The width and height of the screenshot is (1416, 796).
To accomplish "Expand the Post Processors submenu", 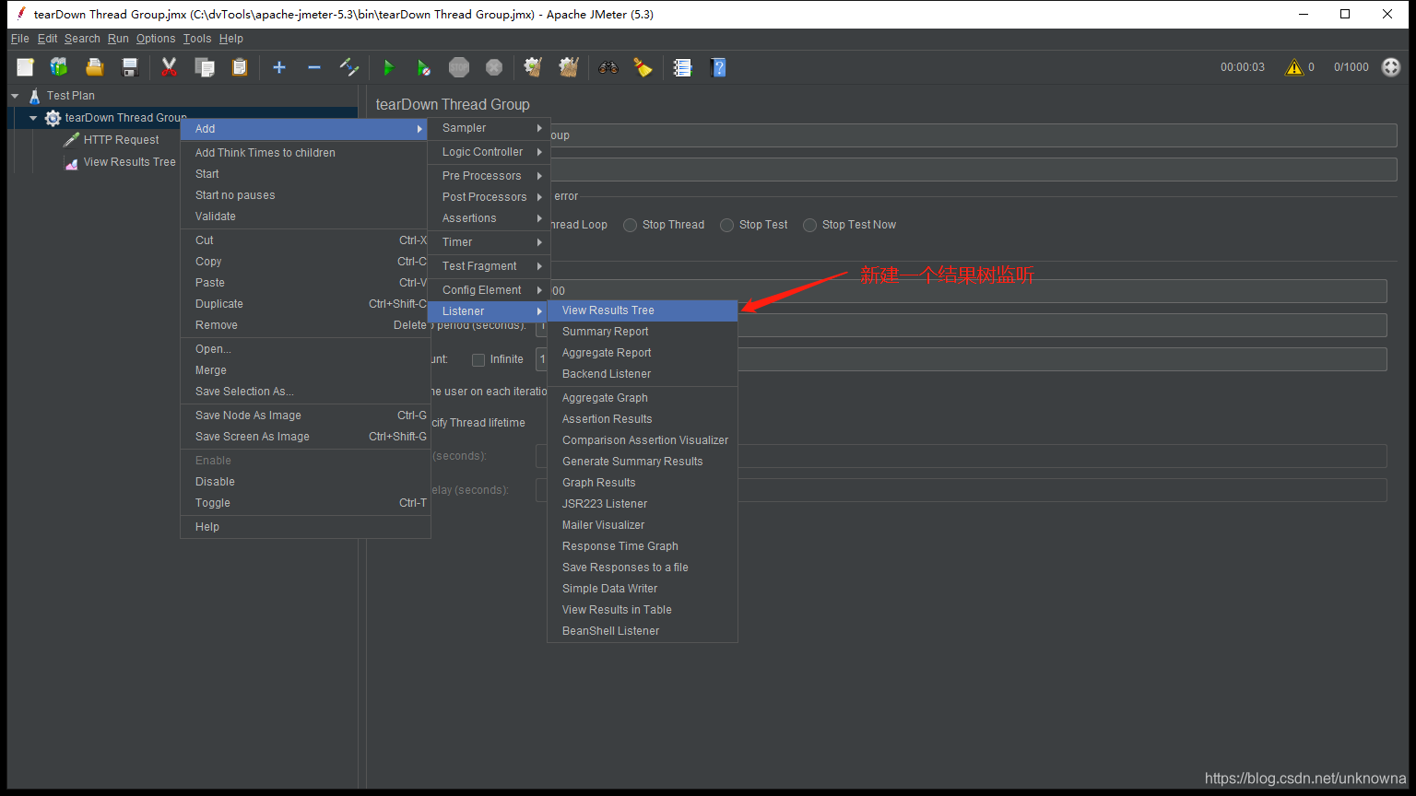I will (x=489, y=197).
